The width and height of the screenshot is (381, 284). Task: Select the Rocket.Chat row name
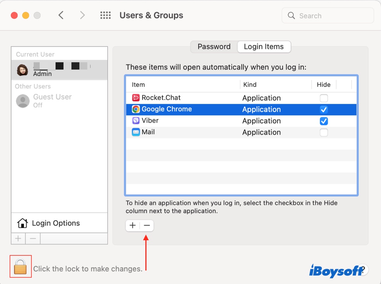point(161,98)
